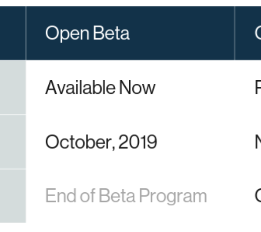Click the "Open Beta" column header
This screenshot has height=232, width=261.
87,33
